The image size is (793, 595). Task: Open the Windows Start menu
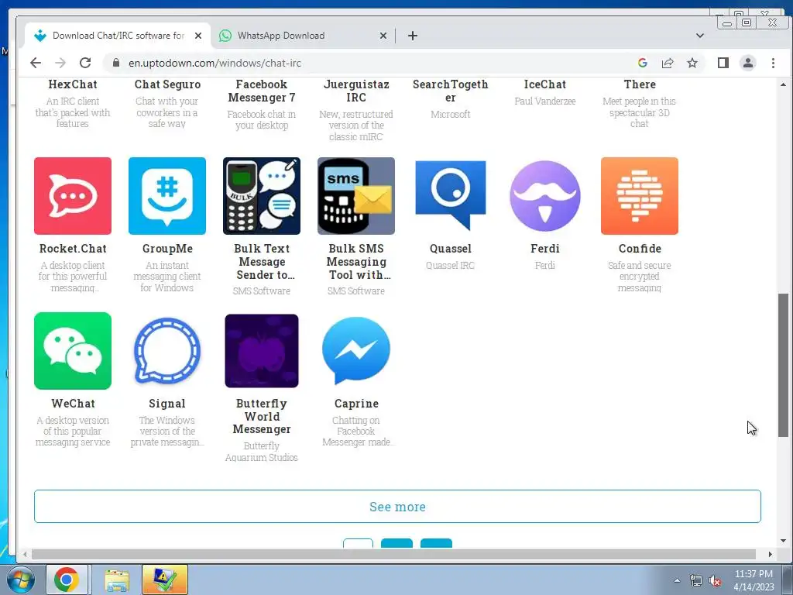point(20,580)
